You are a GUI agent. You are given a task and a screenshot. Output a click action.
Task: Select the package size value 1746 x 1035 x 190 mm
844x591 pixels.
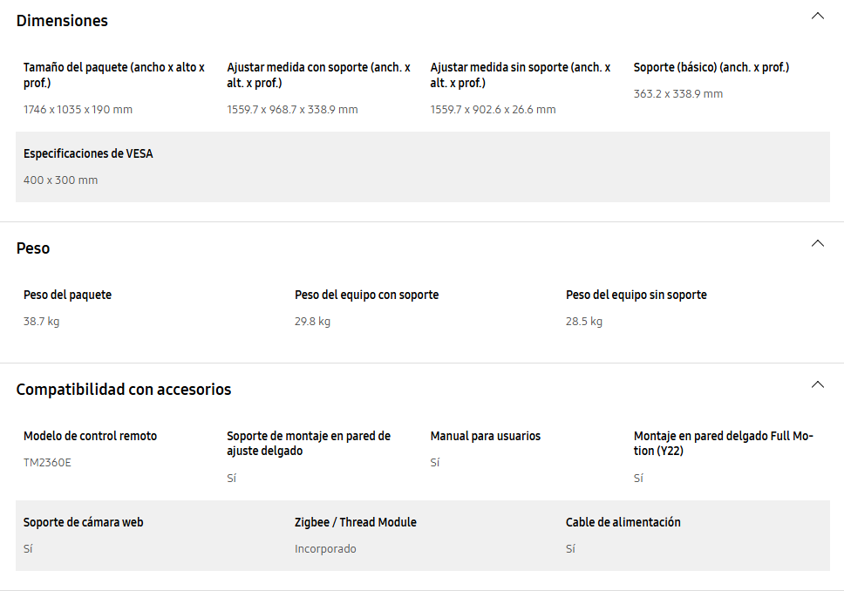coord(78,109)
